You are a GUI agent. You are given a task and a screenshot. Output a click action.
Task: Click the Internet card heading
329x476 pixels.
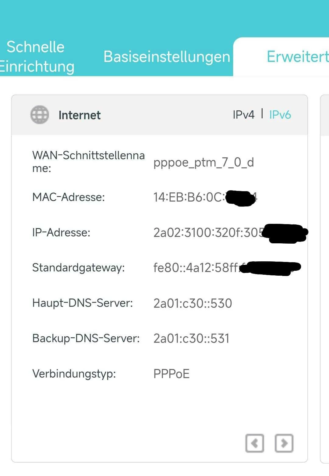point(80,115)
